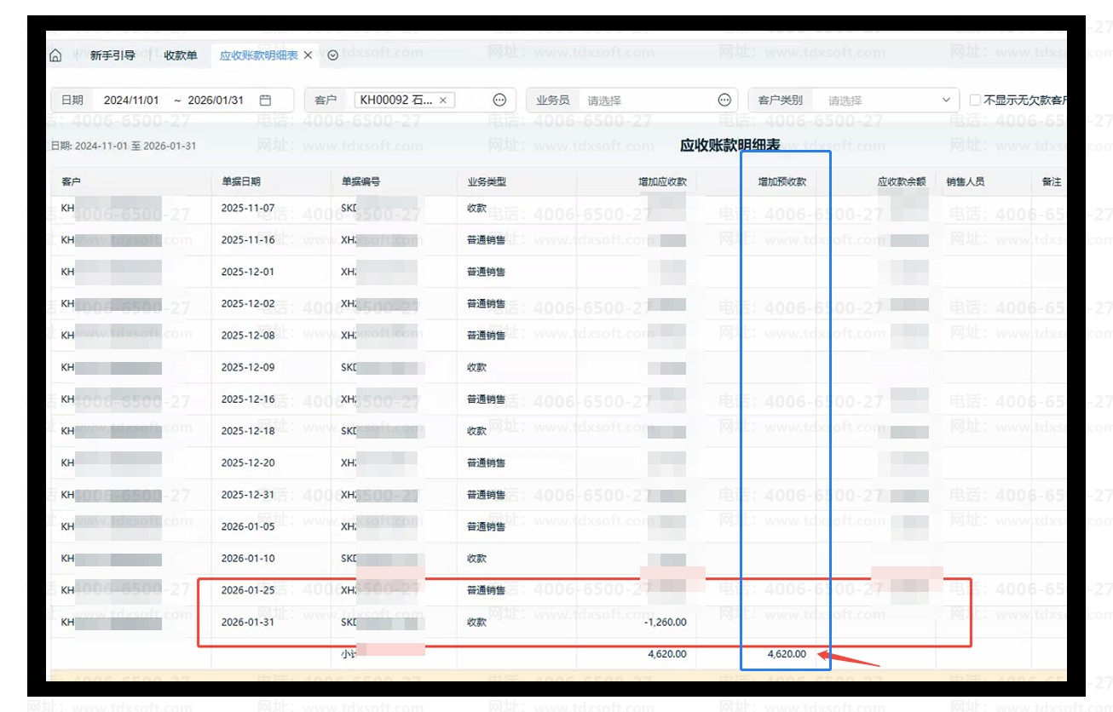The width and height of the screenshot is (1113, 712).
Task: Expand the 客户类别 dropdown
Action: 946,100
